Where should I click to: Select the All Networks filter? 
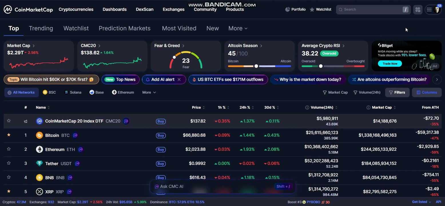pos(21,92)
